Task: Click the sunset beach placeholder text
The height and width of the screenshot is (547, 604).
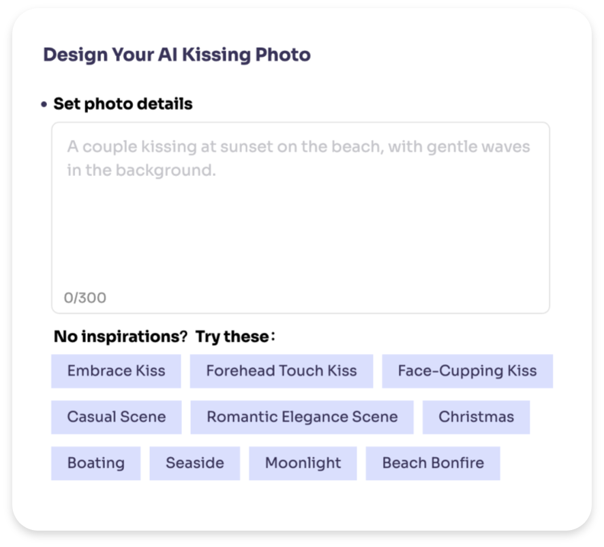Action: click(x=298, y=147)
